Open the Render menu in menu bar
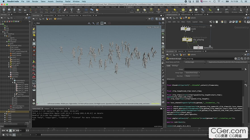The height and width of the screenshot is (140, 250). (x=35, y=1)
